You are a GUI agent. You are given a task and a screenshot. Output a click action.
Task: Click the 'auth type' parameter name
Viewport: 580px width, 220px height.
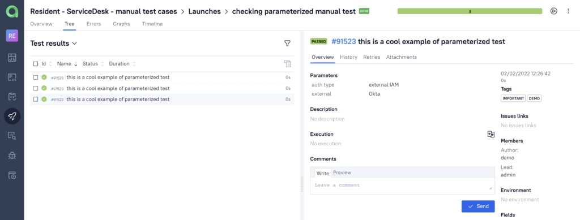pyautogui.click(x=323, y=85)
